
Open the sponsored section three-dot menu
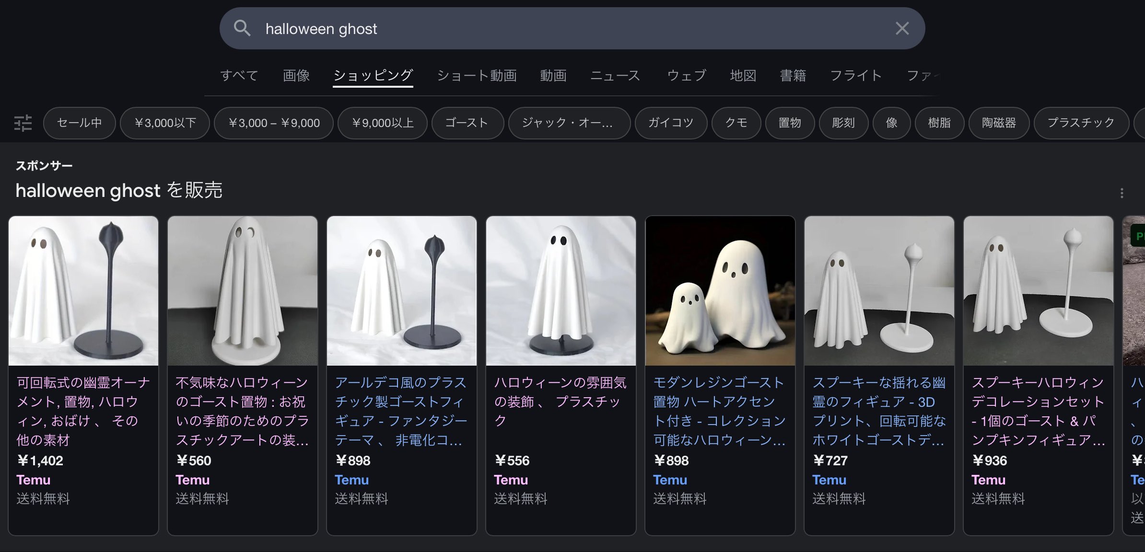(x=1122, y=193)
